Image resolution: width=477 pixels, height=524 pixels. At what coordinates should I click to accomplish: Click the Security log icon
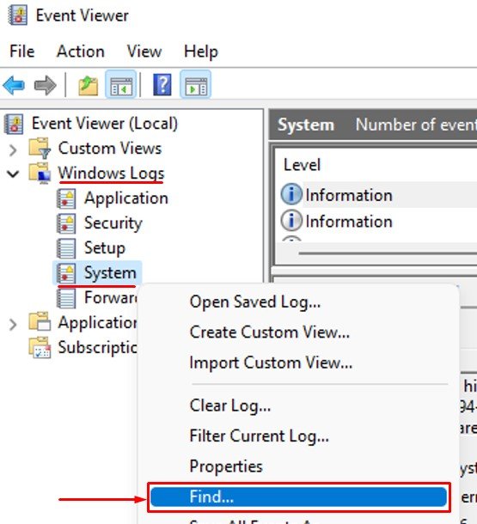pyautogui.click(x=66, y=223)
